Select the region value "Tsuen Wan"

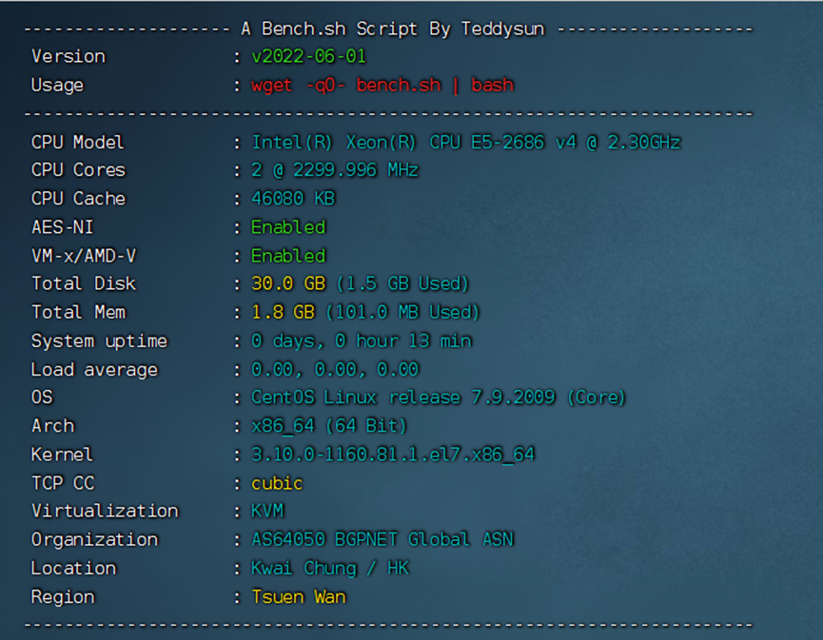[x=298, y=597]
